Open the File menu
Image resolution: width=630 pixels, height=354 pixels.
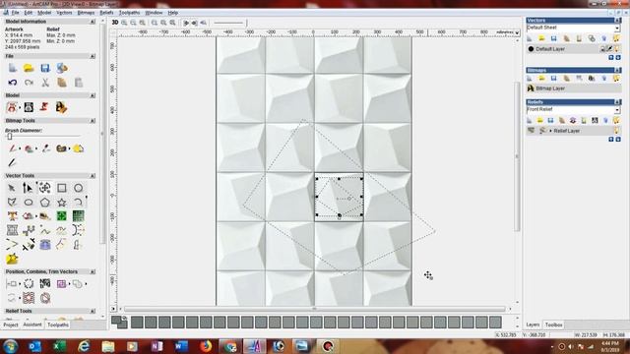(16, 13)
